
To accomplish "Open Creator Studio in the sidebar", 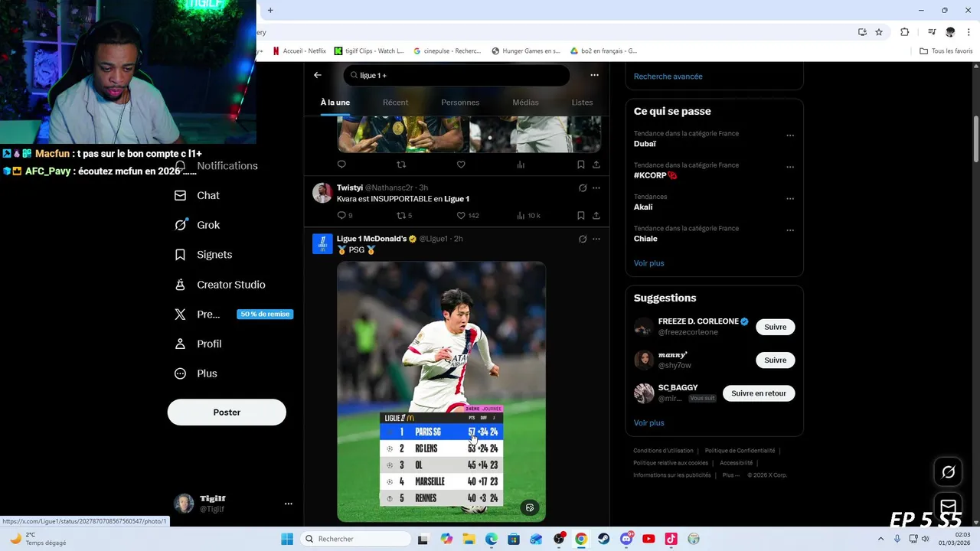I will point(219,285).
